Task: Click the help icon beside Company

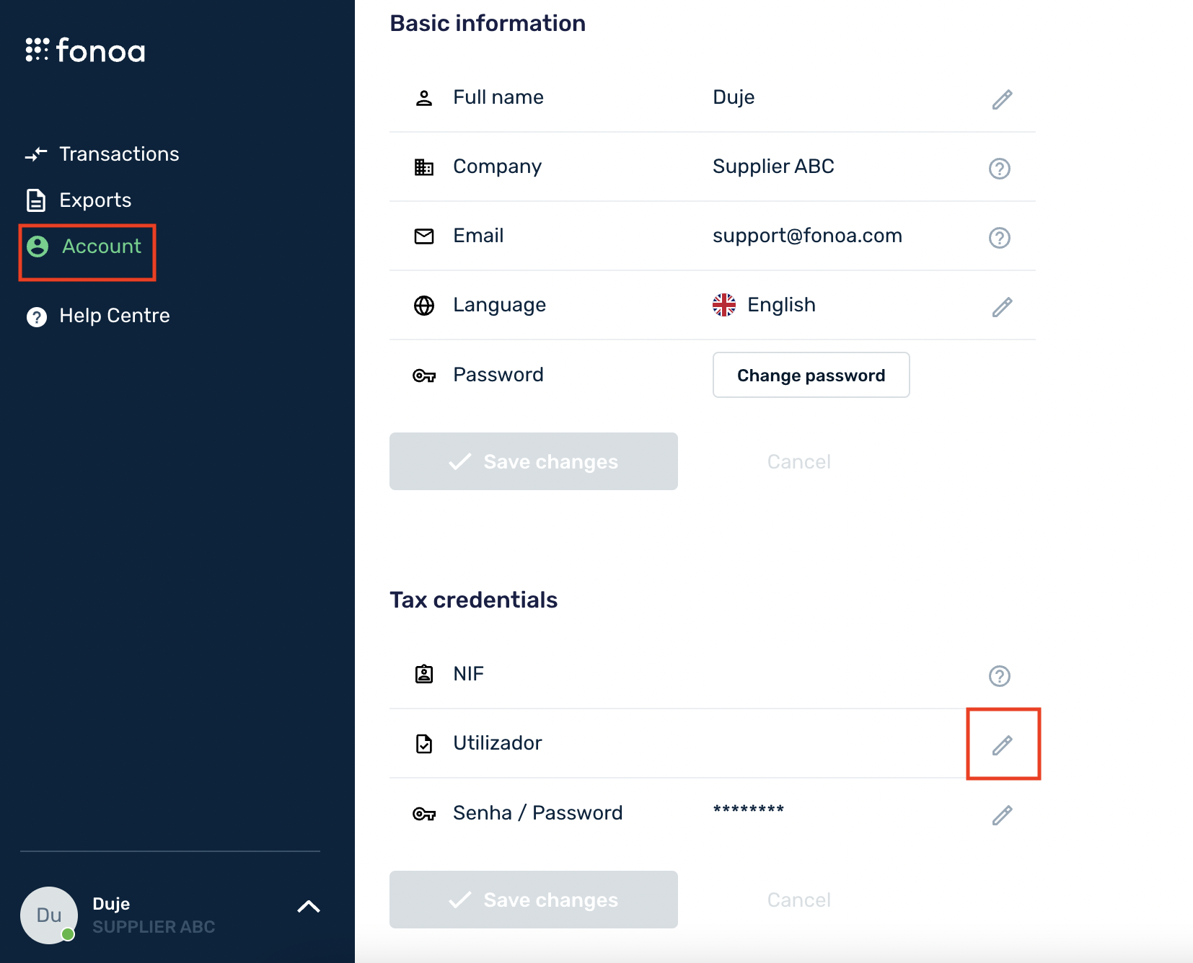Action: (999, 168)
